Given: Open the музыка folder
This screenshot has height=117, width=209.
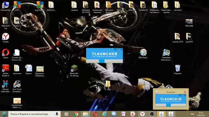Looking at the screenshot, I should (74, 6).
